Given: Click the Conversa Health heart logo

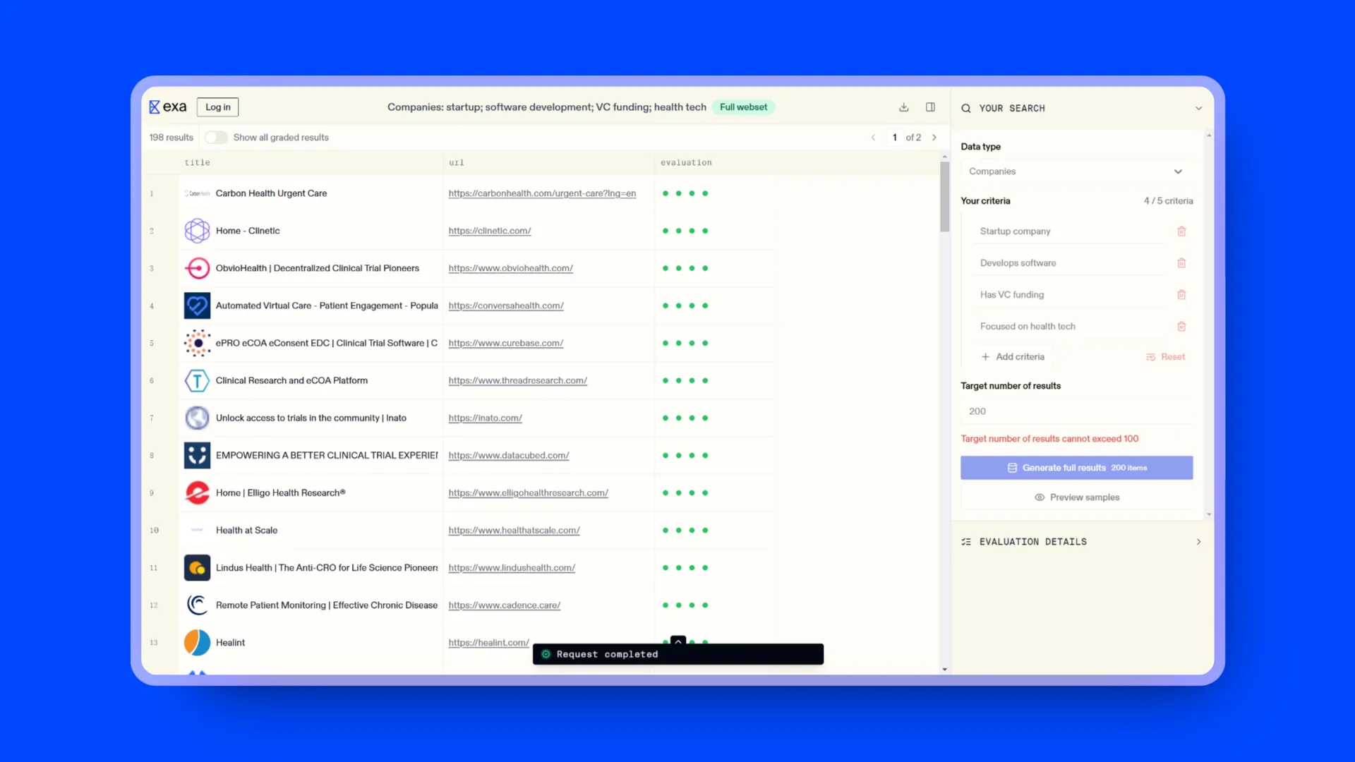Looking at the screenshot, I should (197, 306).
